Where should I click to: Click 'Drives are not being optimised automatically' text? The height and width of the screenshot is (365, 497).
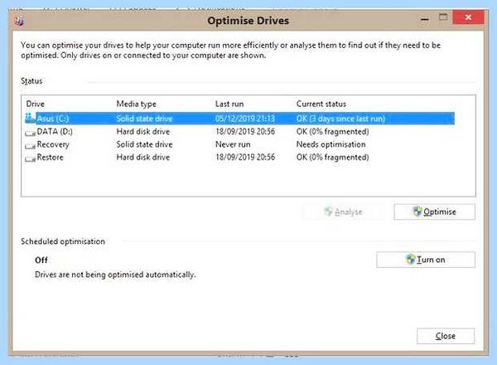pos(115,275)
